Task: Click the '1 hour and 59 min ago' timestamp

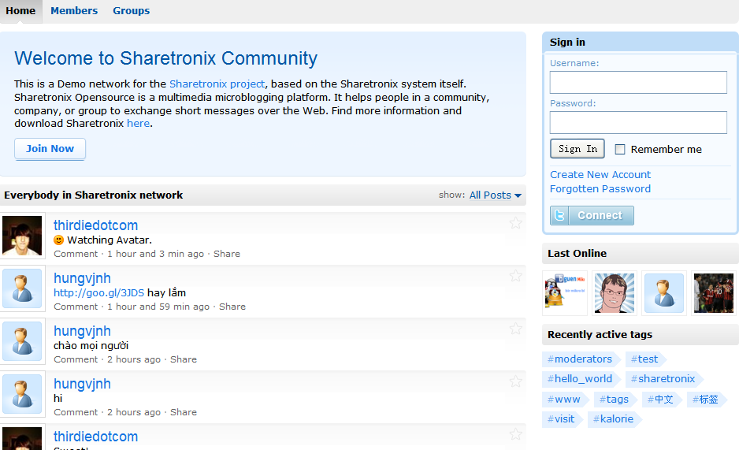Action: tap(158, 307)
